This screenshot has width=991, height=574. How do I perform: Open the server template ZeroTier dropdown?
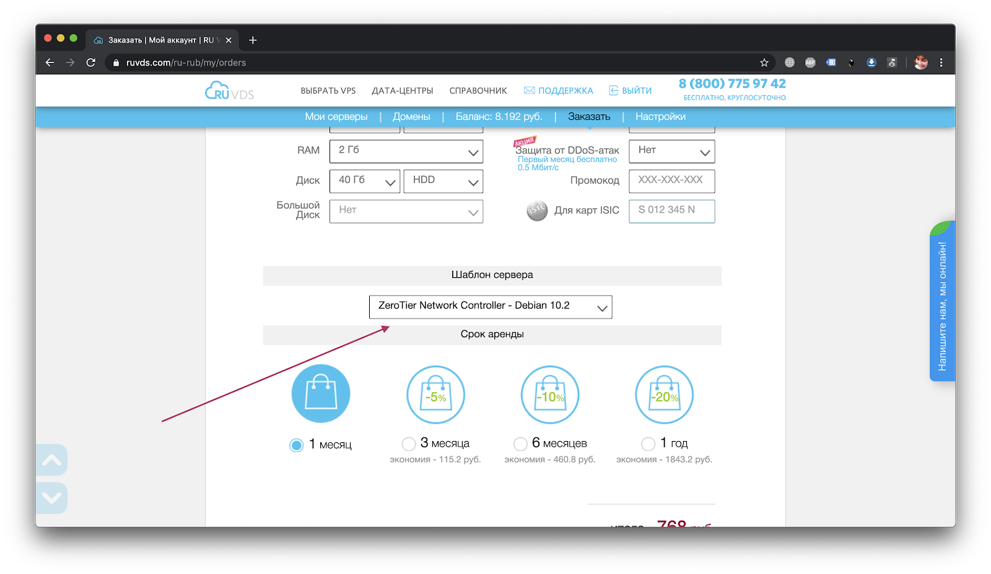click(491, 307)
